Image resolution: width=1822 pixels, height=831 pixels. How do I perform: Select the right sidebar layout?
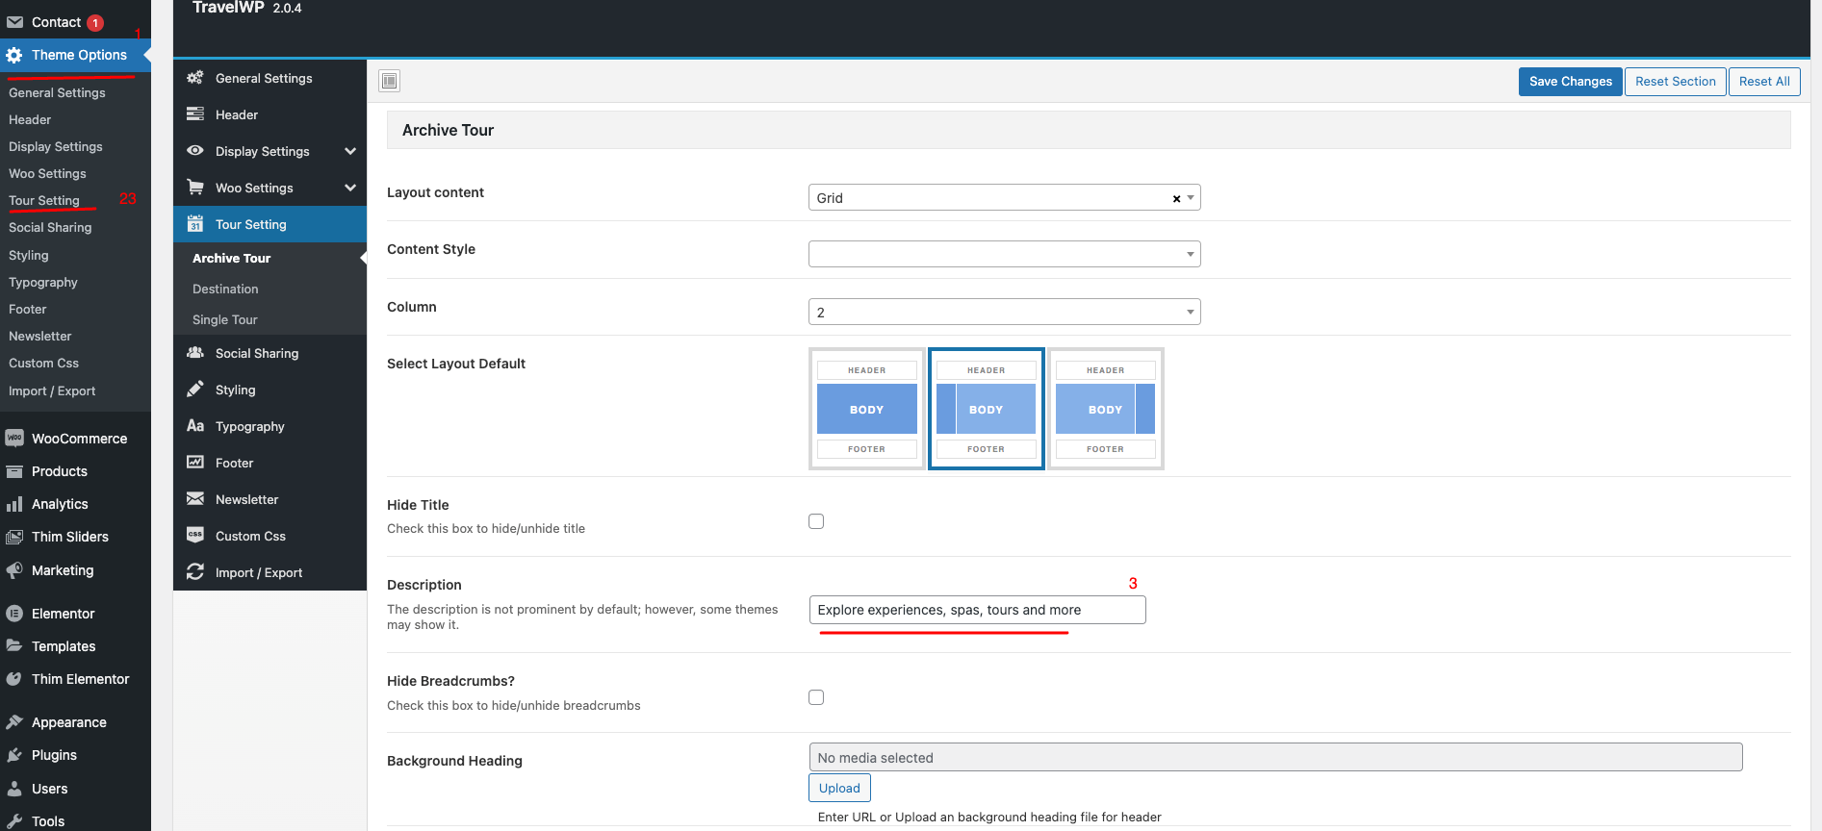click(x=1106, y=409)
